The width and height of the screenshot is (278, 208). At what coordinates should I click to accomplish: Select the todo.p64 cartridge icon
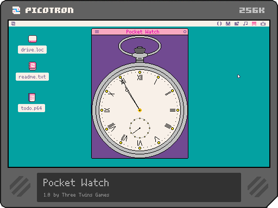pyautogui.click(x=32, y=97)
